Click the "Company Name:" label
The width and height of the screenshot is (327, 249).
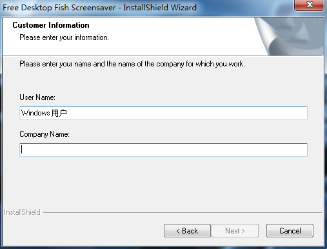pyautogui.click(x=45, y=134)
